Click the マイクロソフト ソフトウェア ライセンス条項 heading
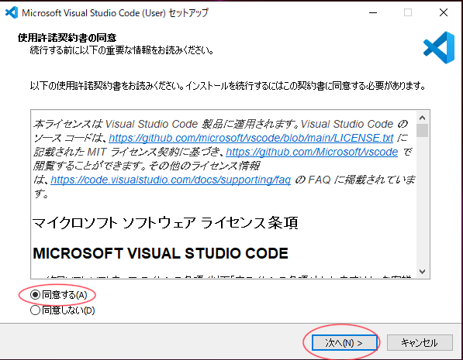463x360 pixels. click(x=165, y=223)
